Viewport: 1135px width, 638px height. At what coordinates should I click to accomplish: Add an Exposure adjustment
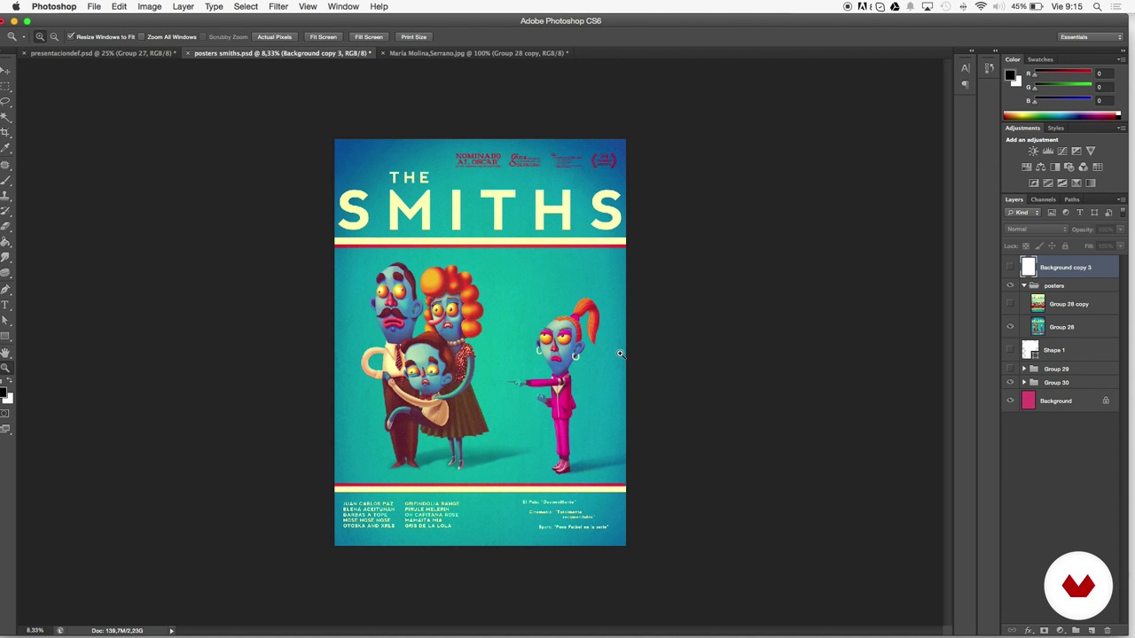1076,151
